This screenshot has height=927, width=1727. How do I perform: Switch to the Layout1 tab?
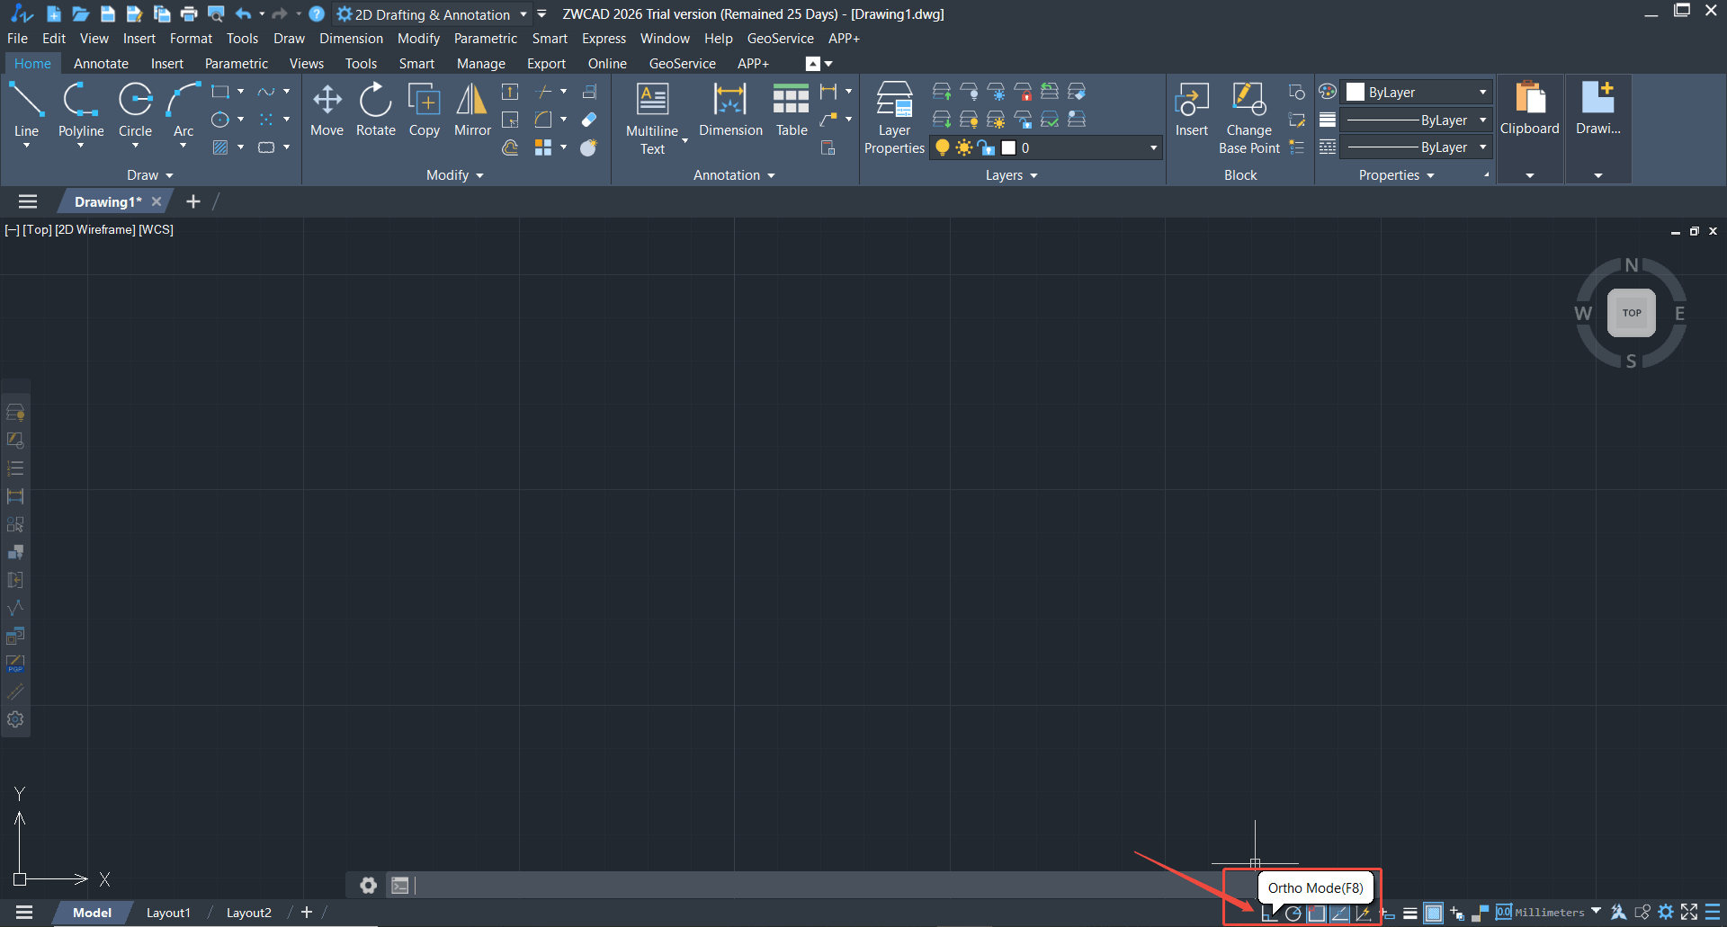[x=168, y=913]
